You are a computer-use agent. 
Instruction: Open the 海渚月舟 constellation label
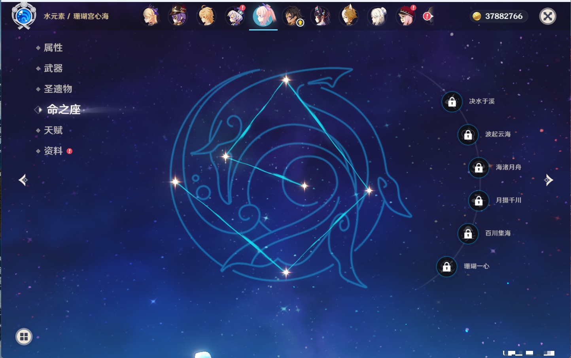pyautogui.click(x=509, y=167)
